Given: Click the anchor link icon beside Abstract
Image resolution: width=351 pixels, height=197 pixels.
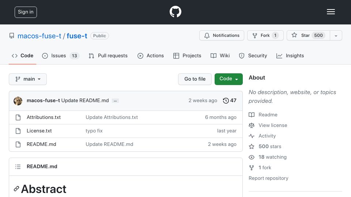Looking at the screenshot, I should [16, 189].
